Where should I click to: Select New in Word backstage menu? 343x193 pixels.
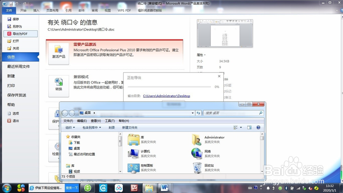11,76
